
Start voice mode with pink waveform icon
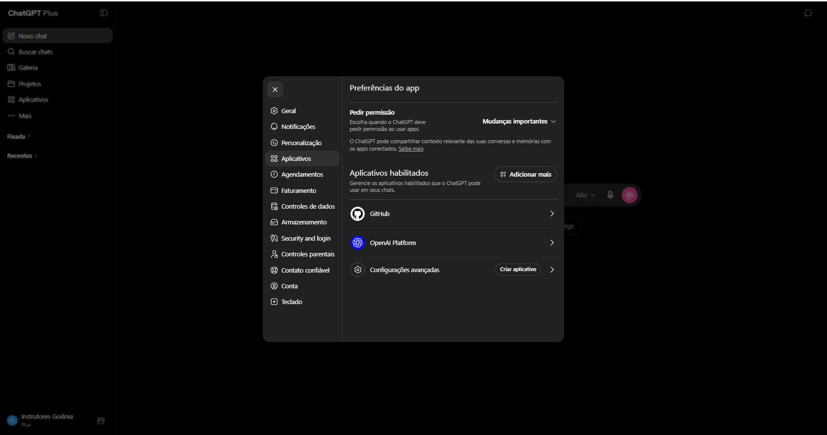click(x=630, y=195)
